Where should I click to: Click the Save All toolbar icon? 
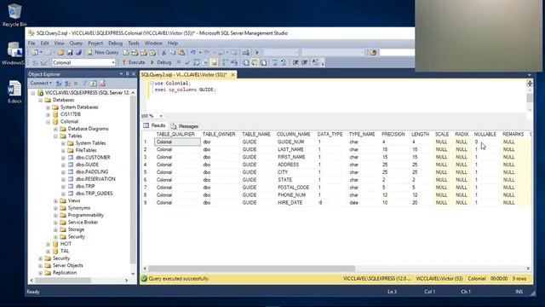(79, 52)
